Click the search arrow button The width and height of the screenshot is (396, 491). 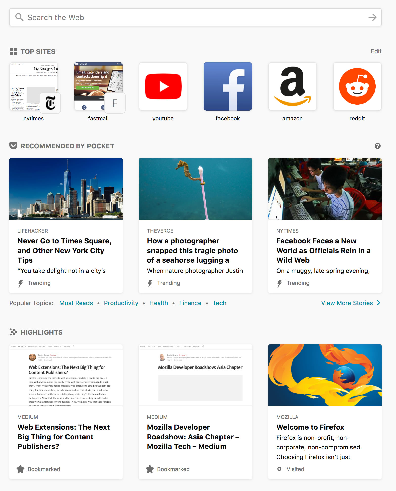pos(372,17)
